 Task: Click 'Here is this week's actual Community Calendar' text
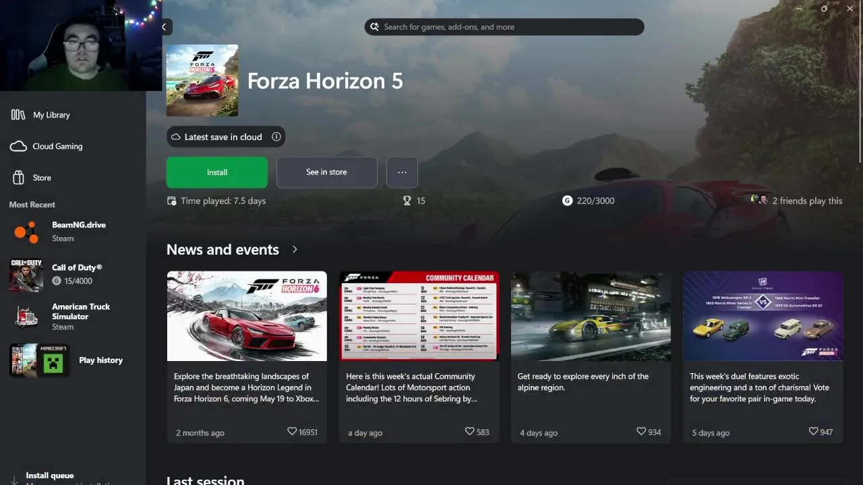(411, 387)
